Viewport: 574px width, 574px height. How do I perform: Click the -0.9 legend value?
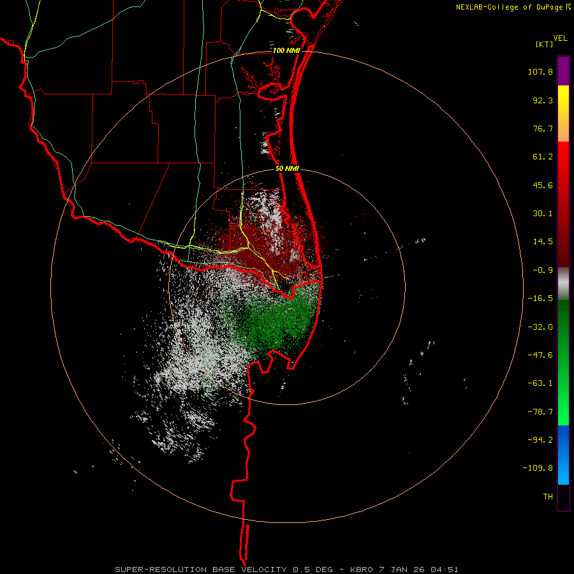click(x=543, y=270)
